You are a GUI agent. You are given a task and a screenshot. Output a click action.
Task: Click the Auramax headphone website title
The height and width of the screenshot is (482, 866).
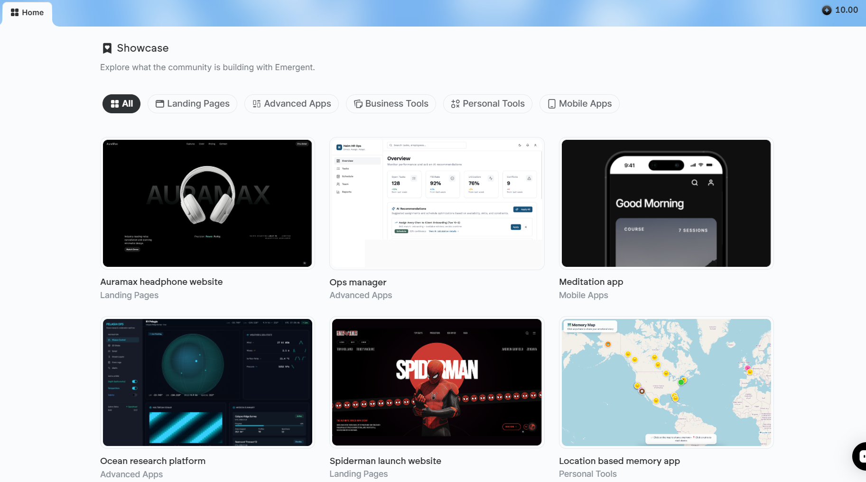(161, 282)
